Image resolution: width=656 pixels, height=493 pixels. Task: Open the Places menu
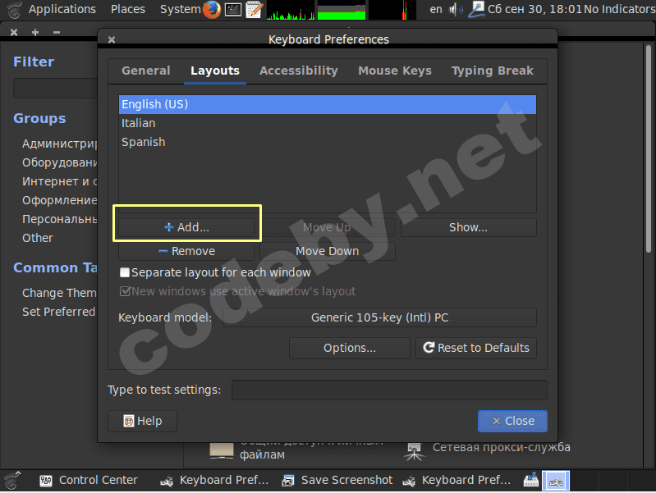pyautogui.click(x=127, y=9)
